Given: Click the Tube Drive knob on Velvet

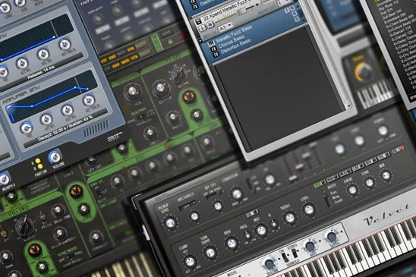Looking at the screenshot, I should click(210, 252).
